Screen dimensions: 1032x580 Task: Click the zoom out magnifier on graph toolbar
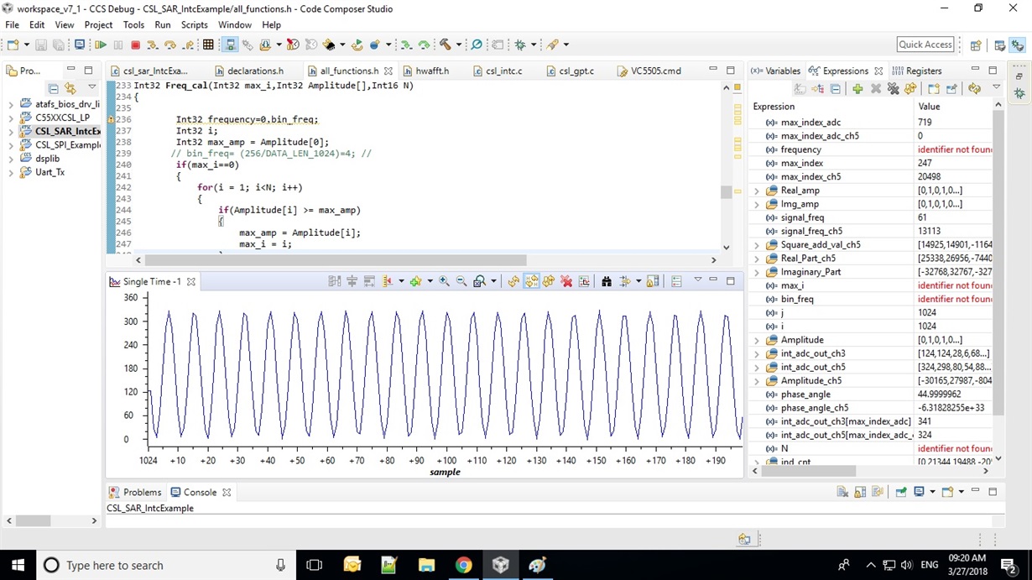(461, 282)
